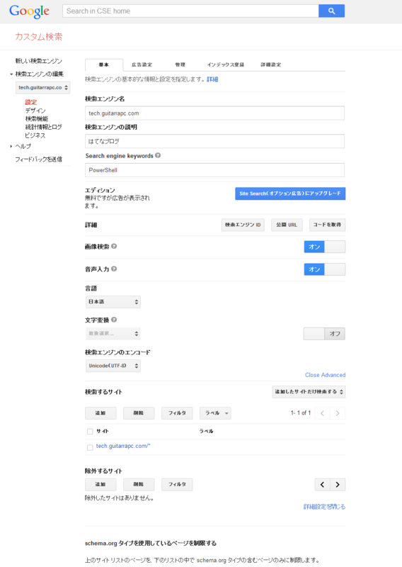Image resolution: width=402 pixels, height=567 pixels.
Task: Switch to the 広告設定 tab
Action: coord(142,64)
